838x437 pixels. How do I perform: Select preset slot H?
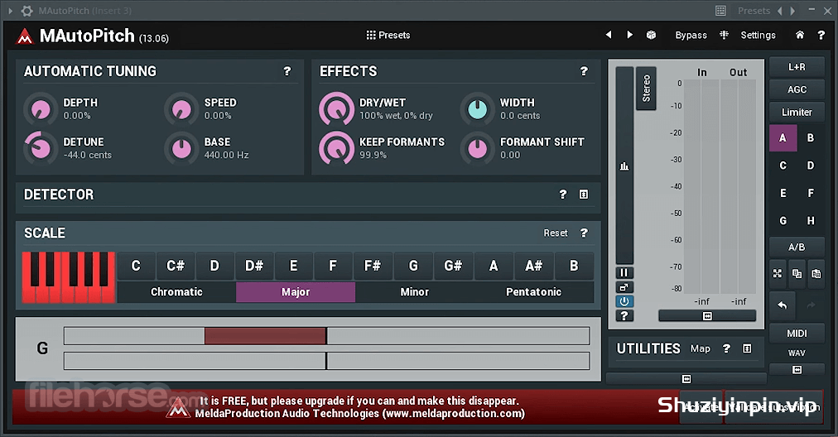click(811, 221)
